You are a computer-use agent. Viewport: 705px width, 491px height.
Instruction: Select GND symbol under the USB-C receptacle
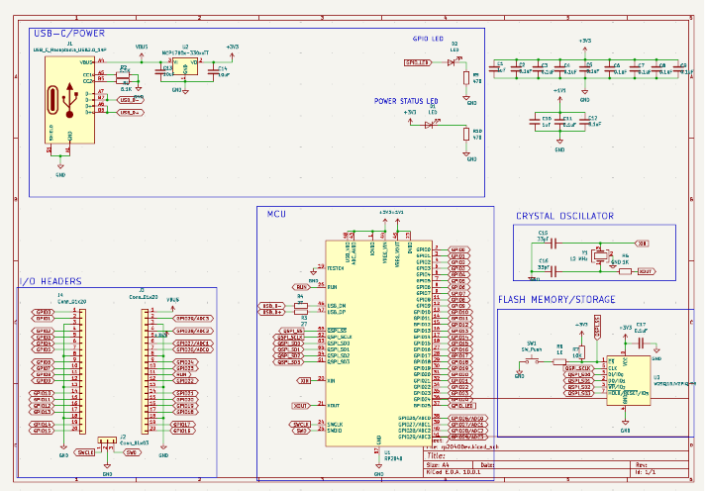click(60, 167)
